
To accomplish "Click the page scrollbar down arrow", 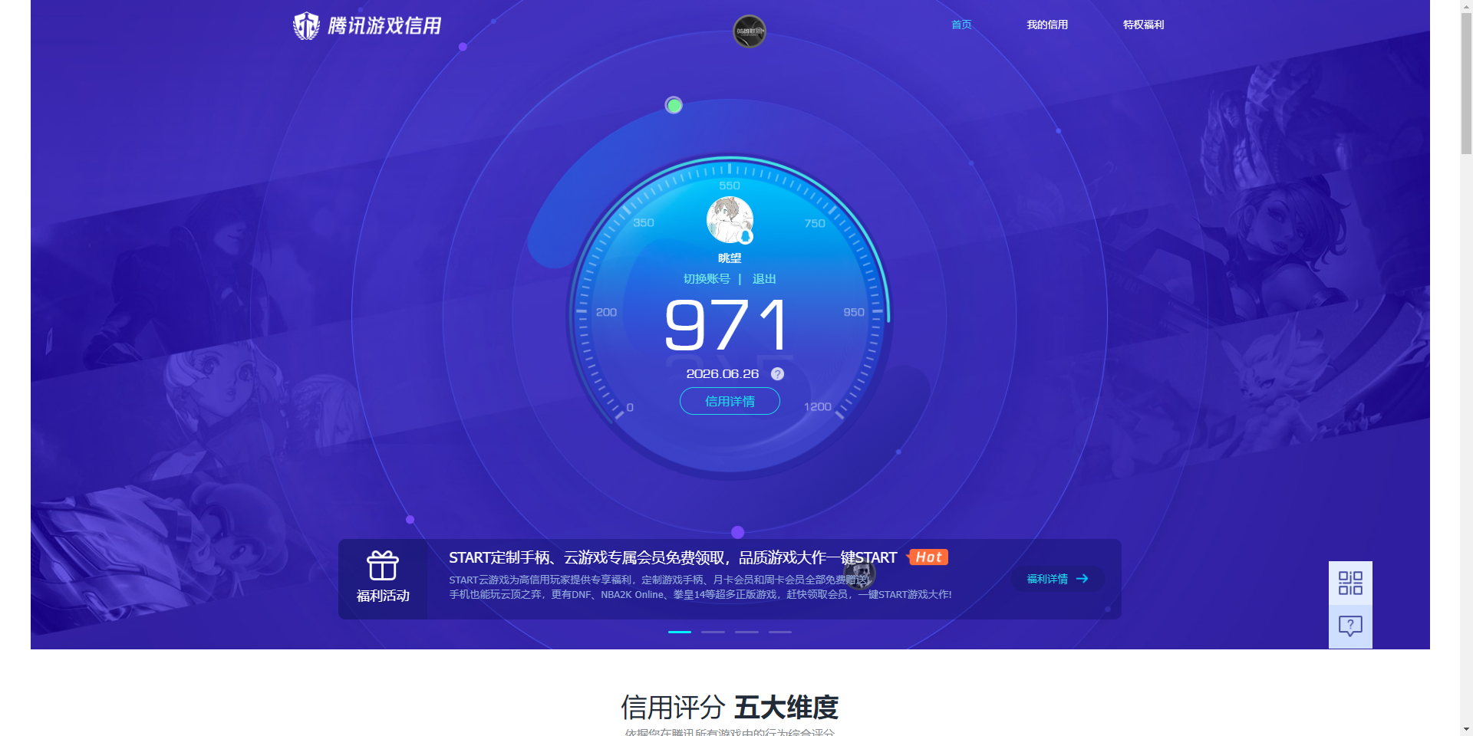I will pyautogui.click(x=1466, y=730).
